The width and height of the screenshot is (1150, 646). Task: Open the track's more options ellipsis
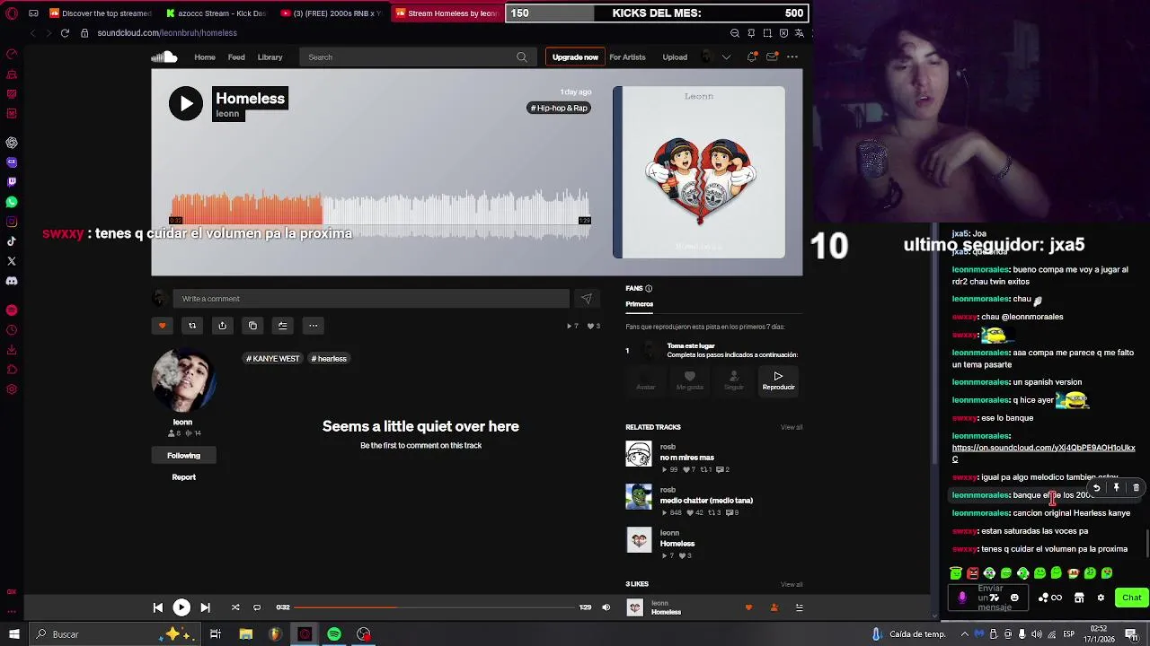pos(313,326)
